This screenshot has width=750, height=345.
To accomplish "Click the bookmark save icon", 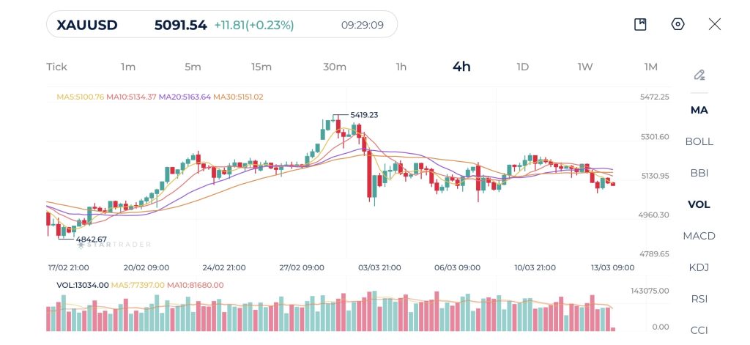I will [640, 24].
